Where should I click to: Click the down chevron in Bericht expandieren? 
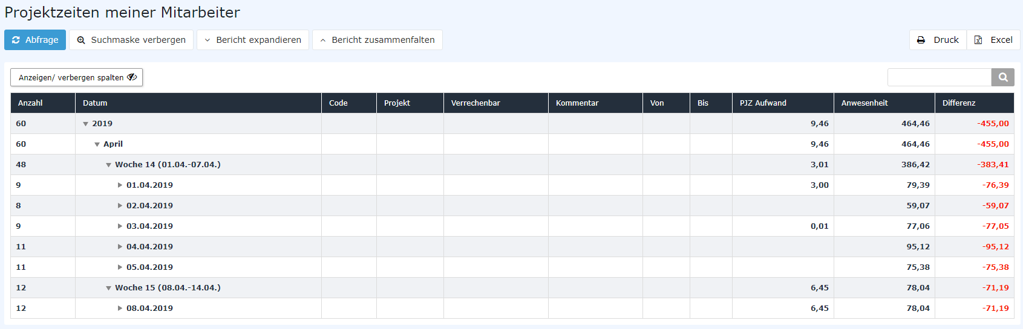tap(208, 40)
